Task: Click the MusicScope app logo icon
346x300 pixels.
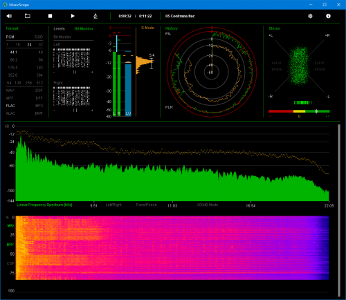Action: pyautogui.click(x=5, y=5)
